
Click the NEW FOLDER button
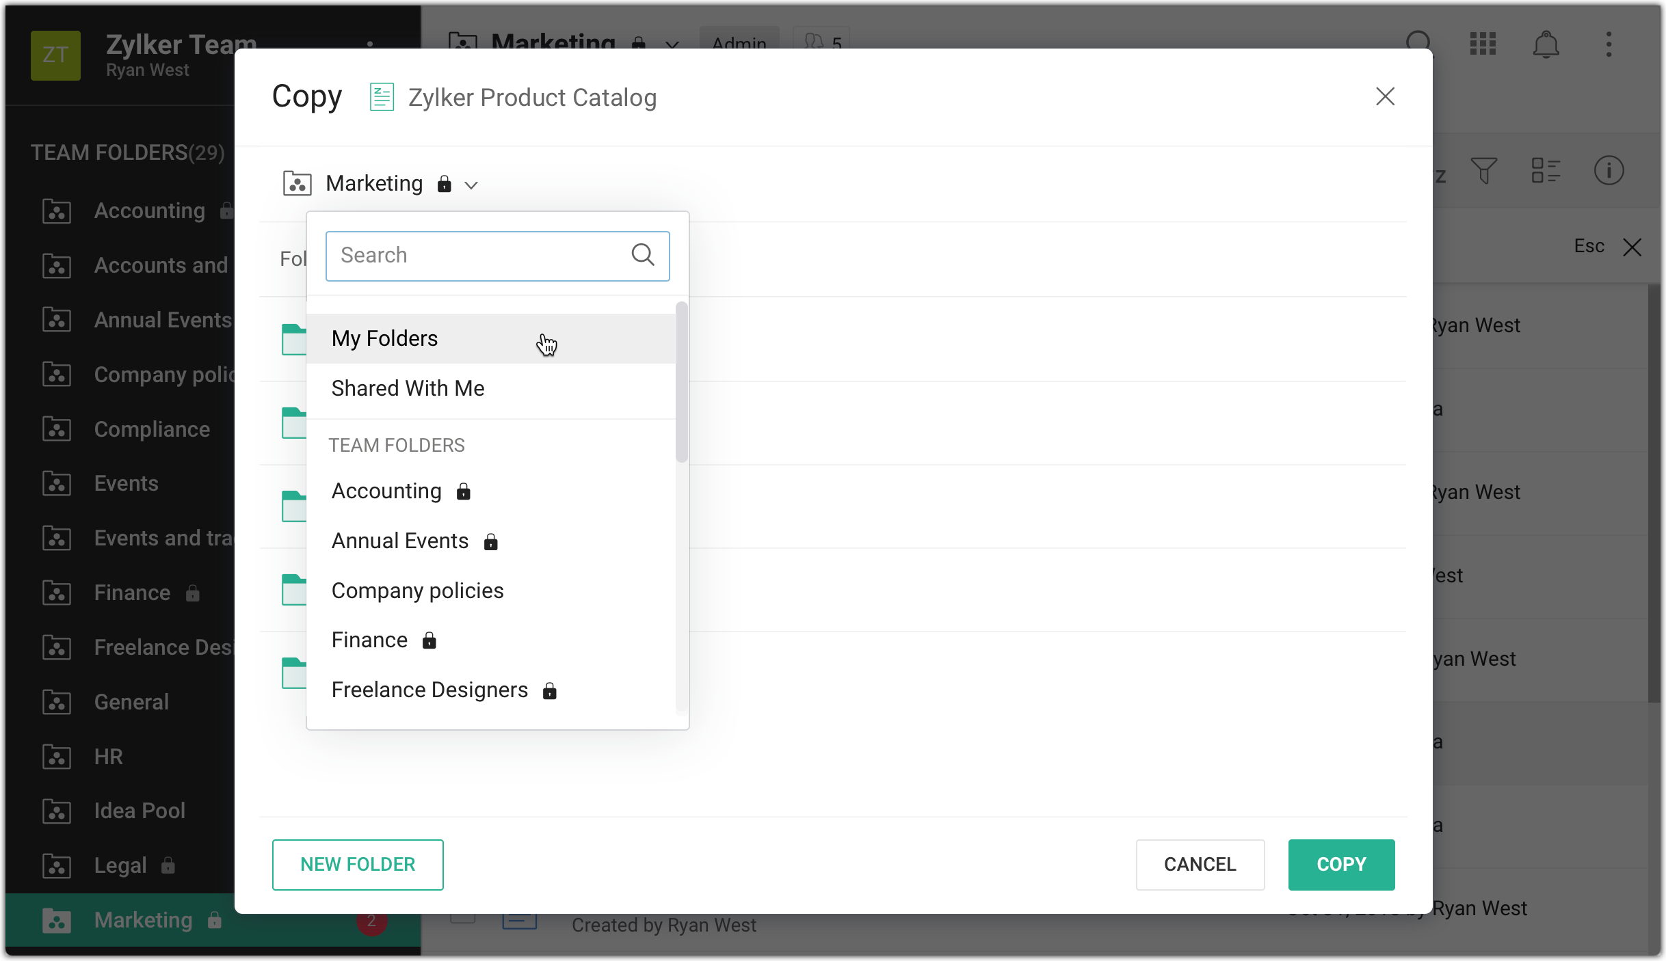point(358,864)
